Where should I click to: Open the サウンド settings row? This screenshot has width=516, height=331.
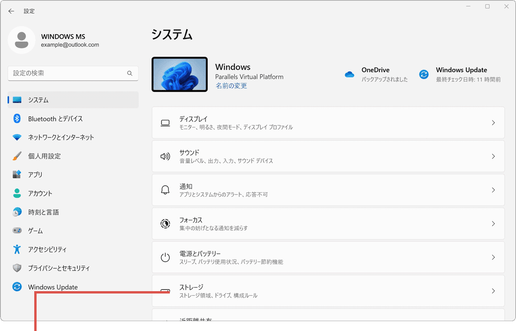pos(328,156)
